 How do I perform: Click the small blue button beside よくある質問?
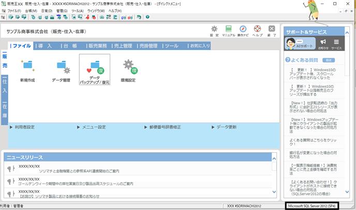coord(329,60)
